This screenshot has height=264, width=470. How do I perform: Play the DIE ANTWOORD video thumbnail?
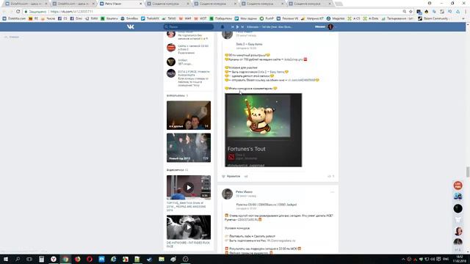pos(189,227)
